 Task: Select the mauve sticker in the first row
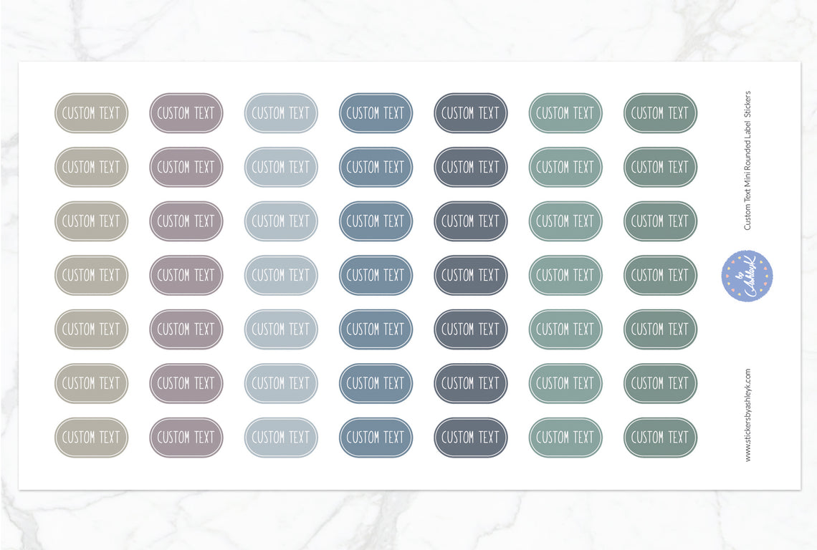tap(186, 113)
